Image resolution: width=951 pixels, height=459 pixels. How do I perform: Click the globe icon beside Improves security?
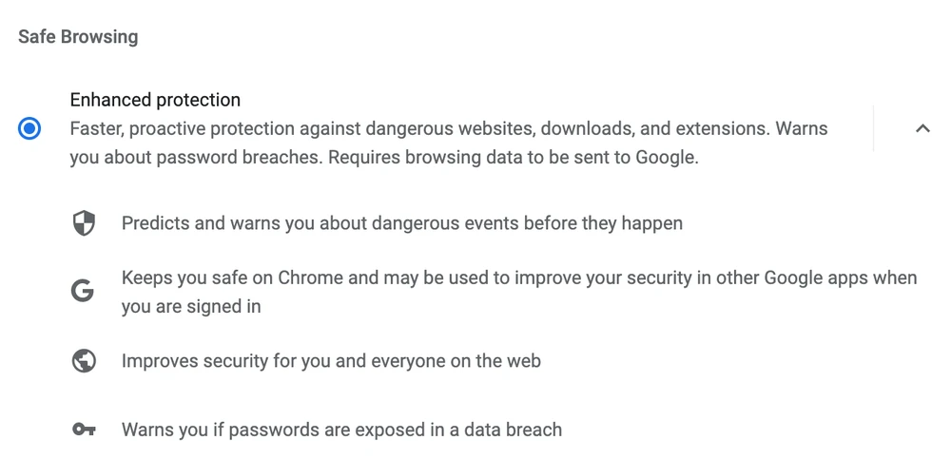tap(85, 361)
